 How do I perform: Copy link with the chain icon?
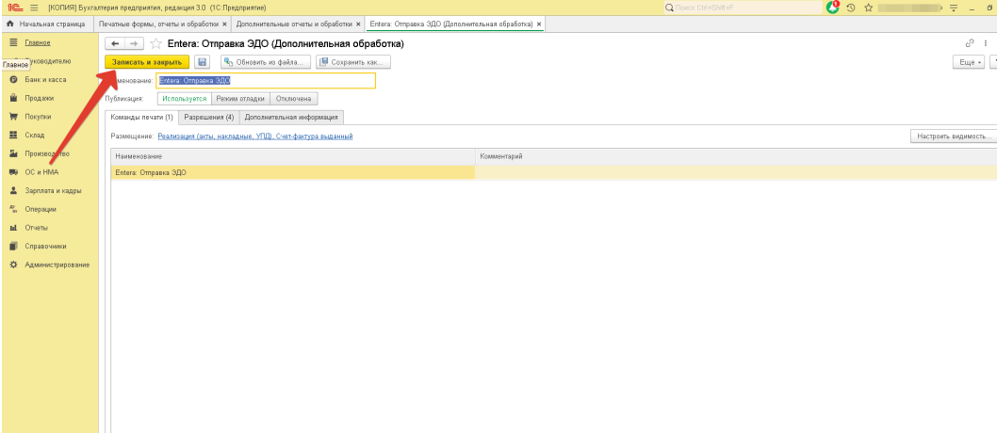point(970,43)
